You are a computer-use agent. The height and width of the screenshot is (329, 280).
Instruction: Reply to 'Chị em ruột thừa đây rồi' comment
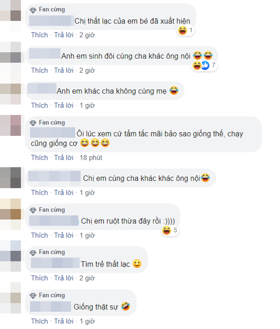63,235
